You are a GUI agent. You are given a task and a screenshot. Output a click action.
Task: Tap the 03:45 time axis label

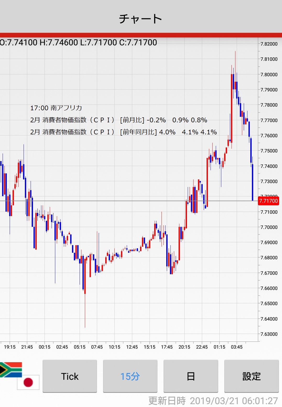(237, 347)
